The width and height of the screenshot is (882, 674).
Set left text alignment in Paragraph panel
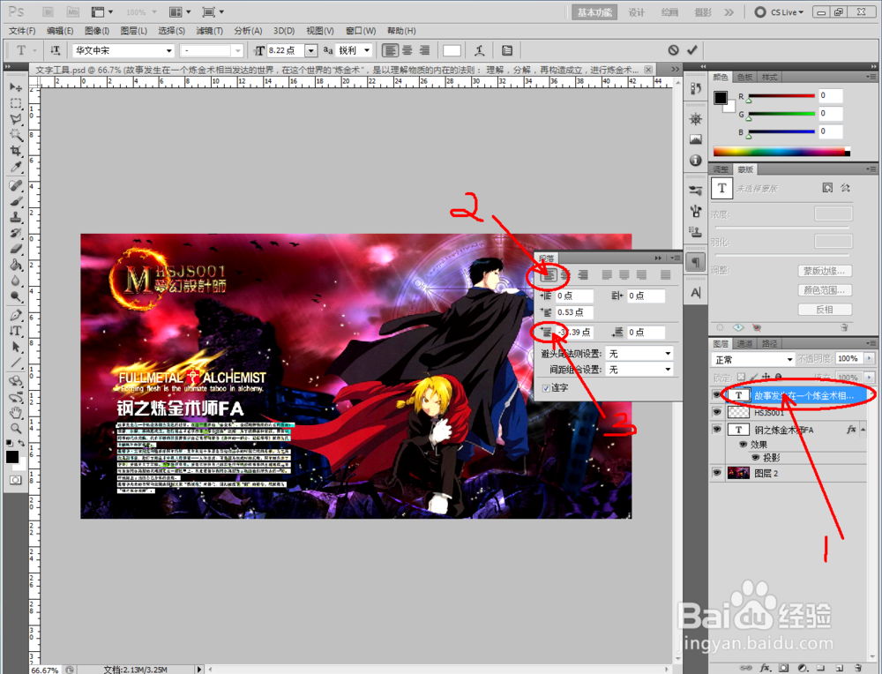(548, 275)
